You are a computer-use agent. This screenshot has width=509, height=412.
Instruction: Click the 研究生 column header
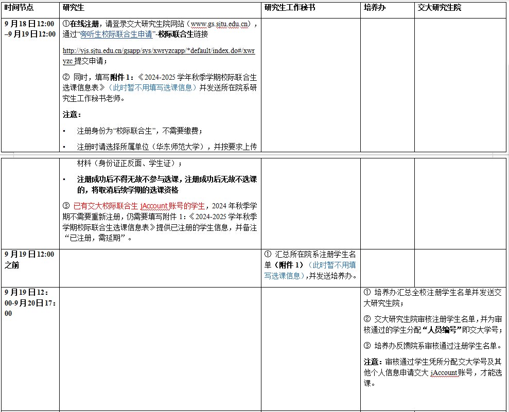pyautogui.click(x=74, y=8)
